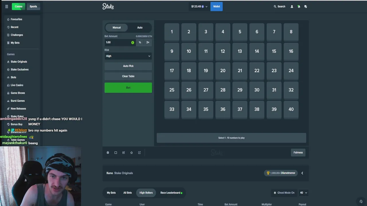Viewport: 367px width, 206px height.
Task: Select Keno number 27
Action: click(206, 90)
